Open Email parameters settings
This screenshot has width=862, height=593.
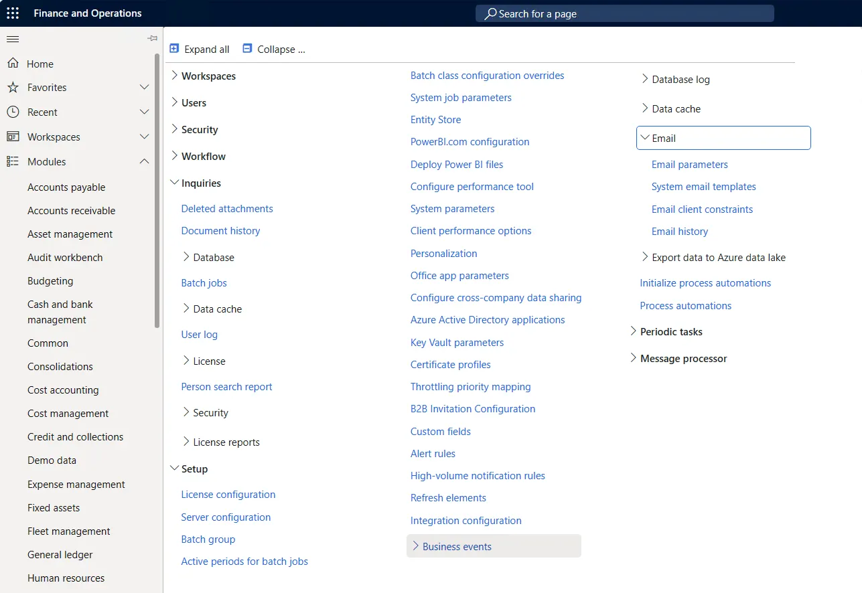[x=689, y=164]
